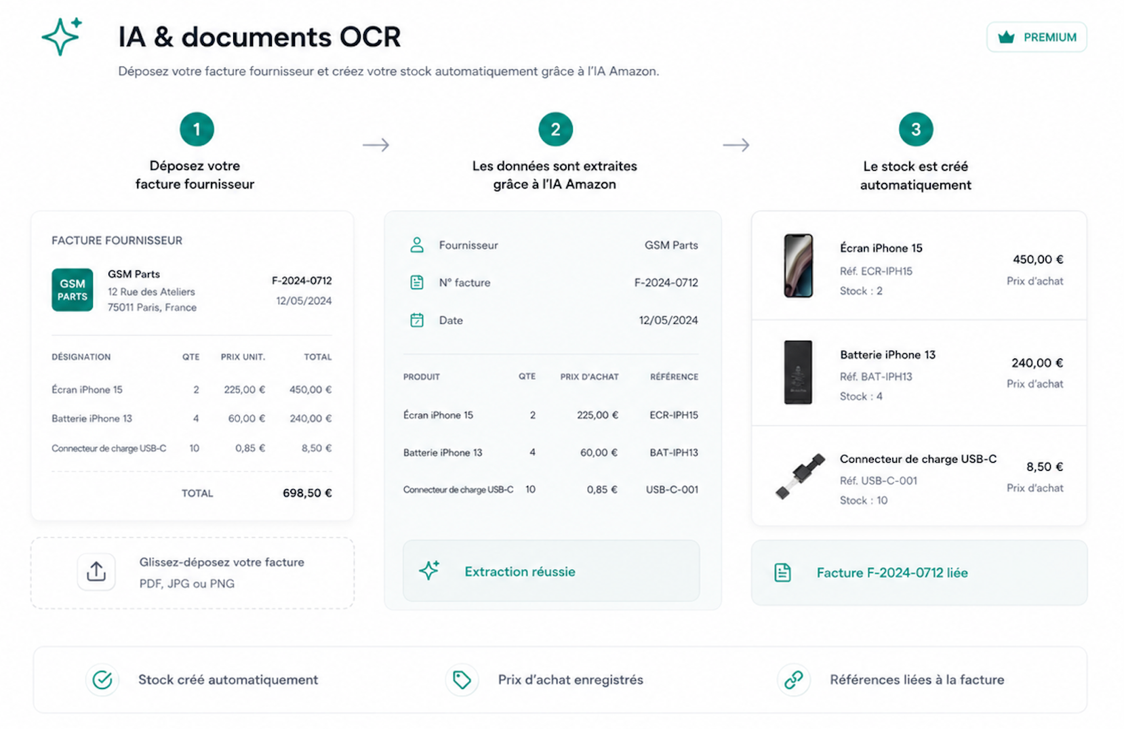The image size is (1124, 729).
Task: Click the Fournisseur person icon
Action: (417, 245)
